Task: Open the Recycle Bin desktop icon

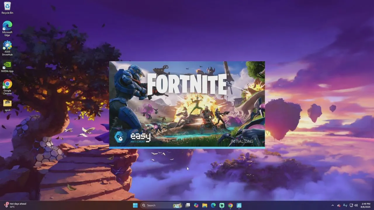Action: (x=7, y=8)
